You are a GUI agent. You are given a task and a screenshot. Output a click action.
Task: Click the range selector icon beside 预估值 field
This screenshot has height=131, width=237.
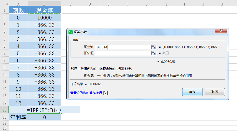coord(154,53)
